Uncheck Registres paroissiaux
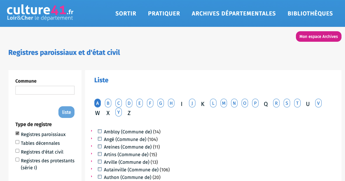This screenshot has height=181, width=345. [17, 133]
